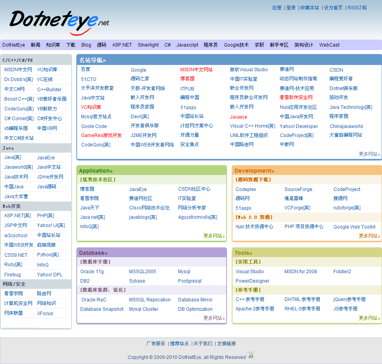Click 51CTO link
The image size is (382, 364).
pyautogui.click(x=88, y=79)
